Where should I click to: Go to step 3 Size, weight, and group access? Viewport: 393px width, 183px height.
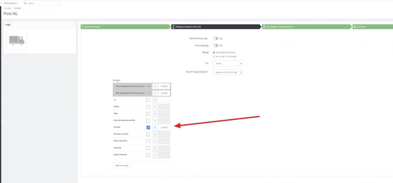coord(307,27)
